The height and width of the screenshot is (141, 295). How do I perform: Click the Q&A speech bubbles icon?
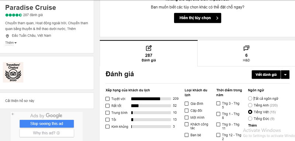tap(246, 48)
